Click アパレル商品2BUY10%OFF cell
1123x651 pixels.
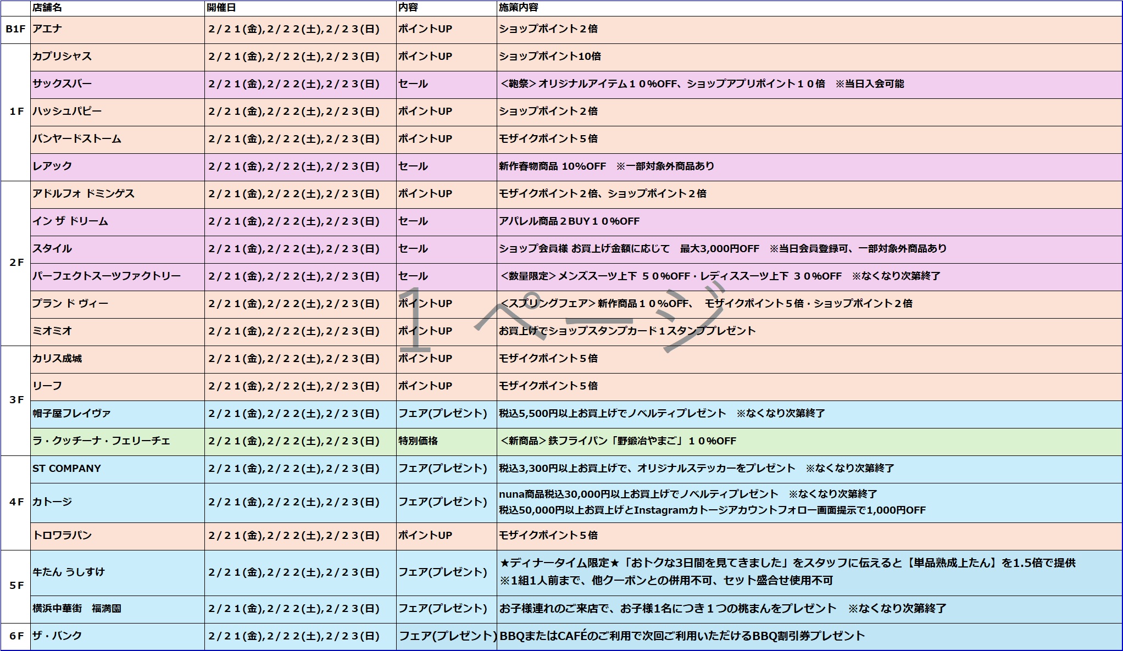coord(809,222)
